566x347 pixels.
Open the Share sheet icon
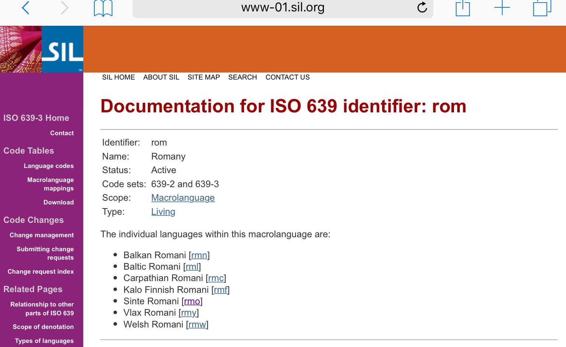(x=462, y=8)
